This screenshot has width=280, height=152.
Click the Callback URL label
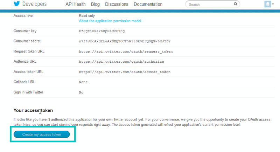click(x=24, y=82)
